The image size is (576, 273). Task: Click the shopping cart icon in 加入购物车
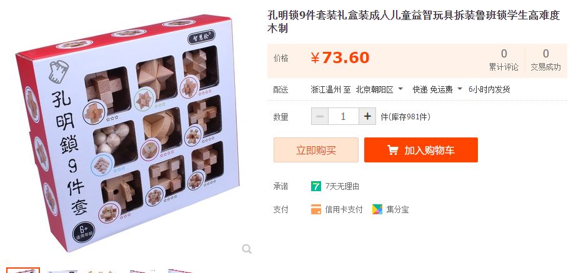[392, 150]
